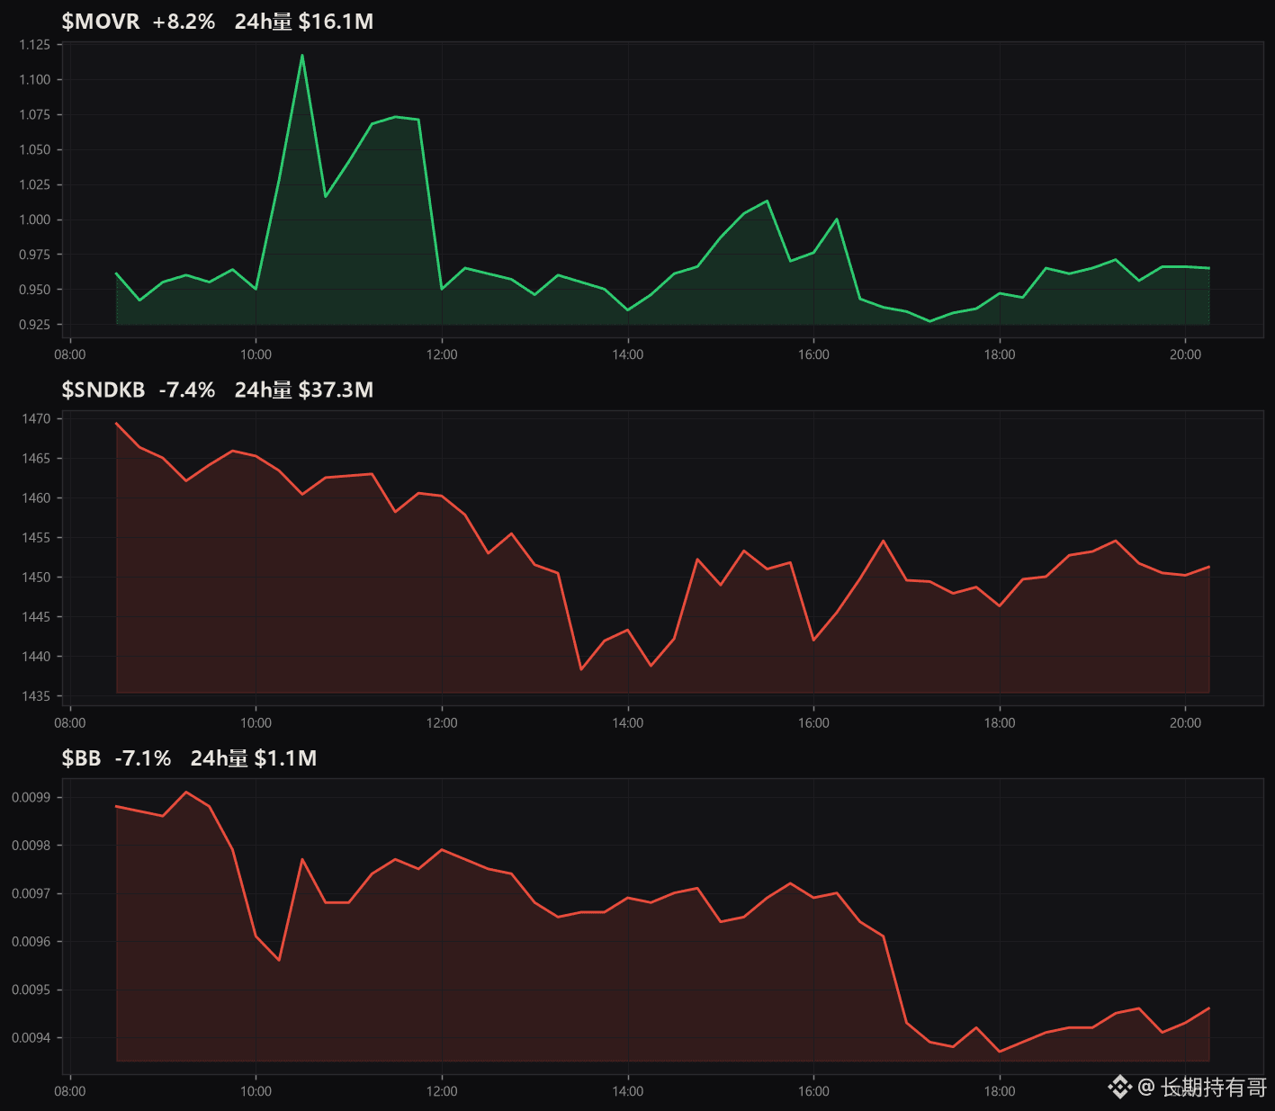The height and width of the screenshot is (1111, 1275).
Task: Click the 24h volume $1.1M text
Action: [x=254, y=758]
